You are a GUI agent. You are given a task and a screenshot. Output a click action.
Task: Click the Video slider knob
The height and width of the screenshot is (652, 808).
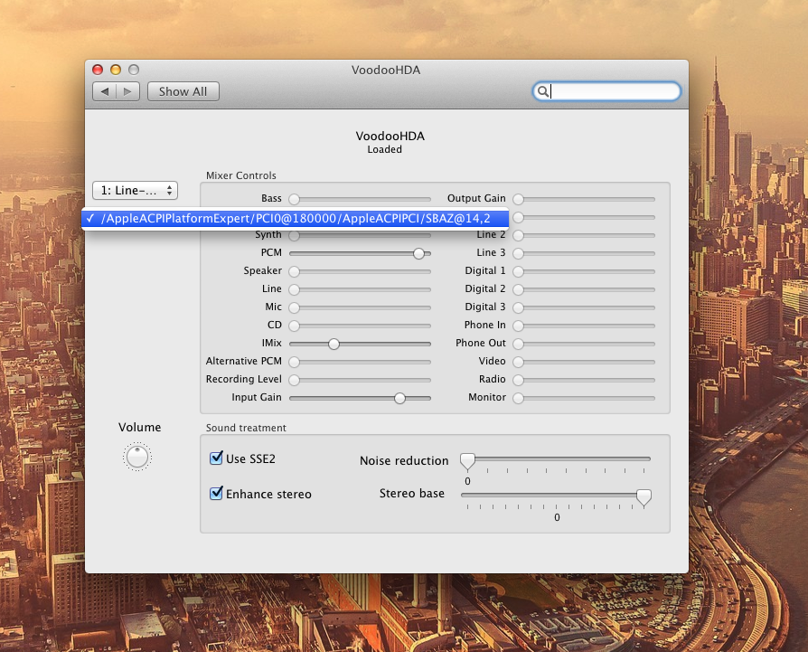point(519,362)
